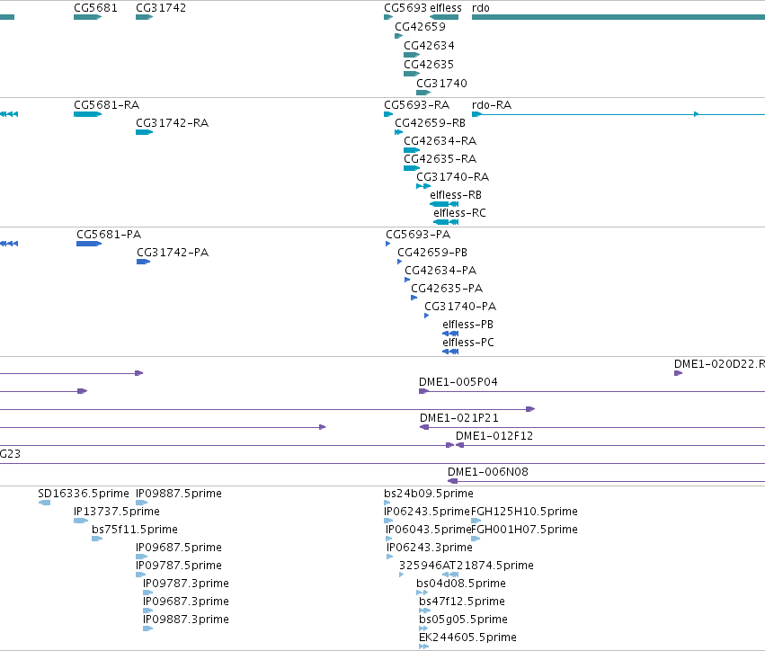This screenshot has height=651, width=765.
Task: Click protein CG42659-PB
Action: (432, 253)
